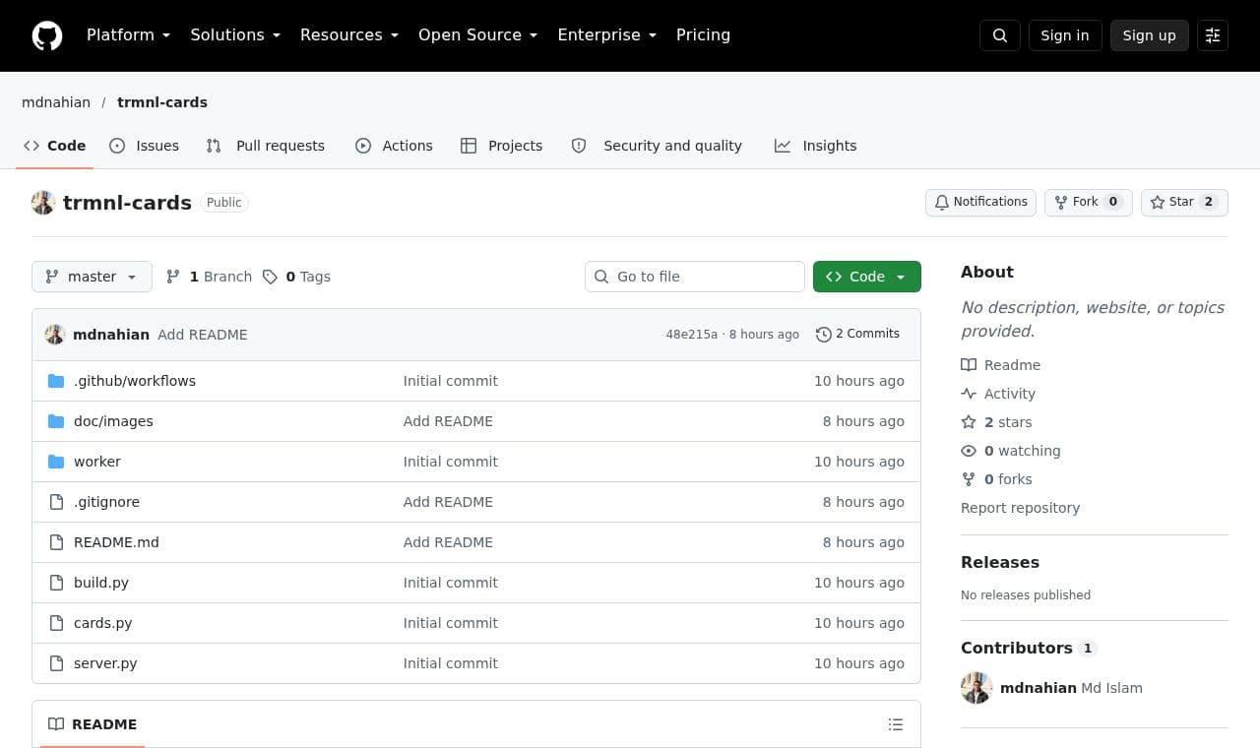Click the server.py file icon

[56, 663]
